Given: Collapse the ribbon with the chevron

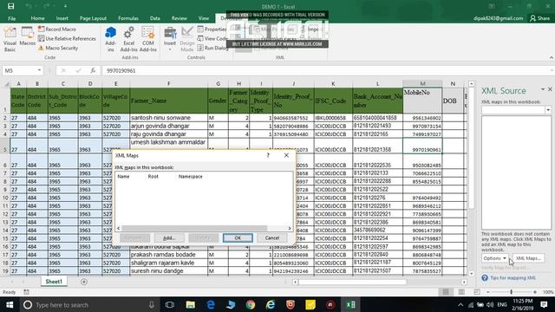Looking at the screenshot, I should click(552, 58).
